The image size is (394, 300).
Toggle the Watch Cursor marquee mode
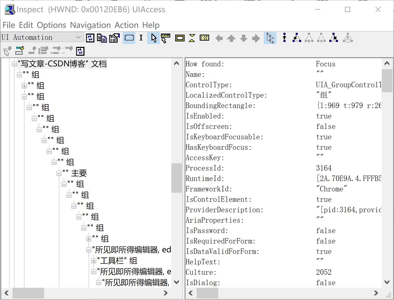click(129, 38)
